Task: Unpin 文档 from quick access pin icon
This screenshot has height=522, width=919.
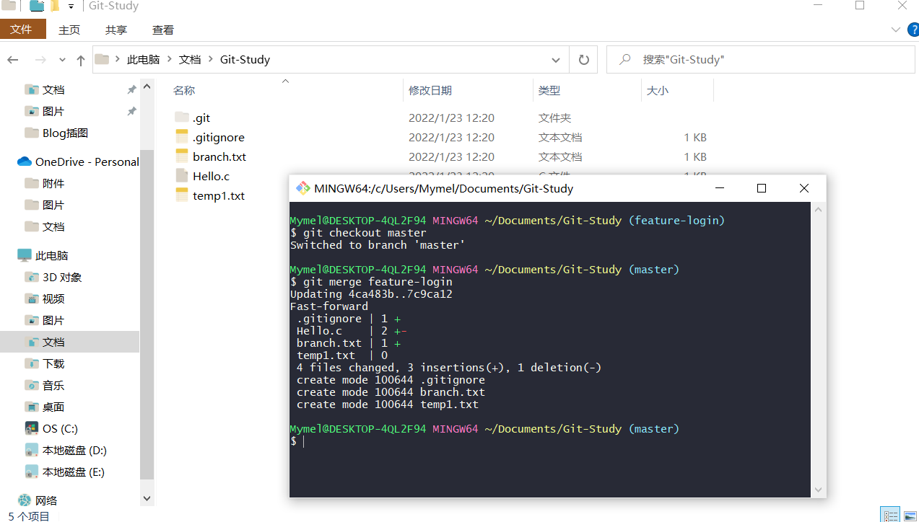Action: [x=131, y=89]
